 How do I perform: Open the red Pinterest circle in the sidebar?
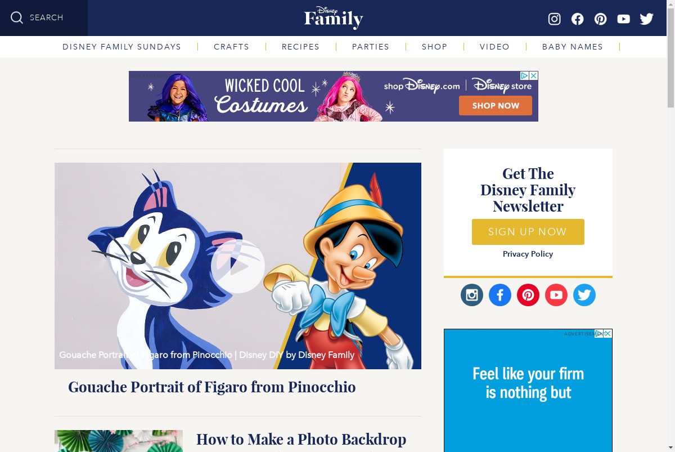pyautogui.click(x=528, y=295)
